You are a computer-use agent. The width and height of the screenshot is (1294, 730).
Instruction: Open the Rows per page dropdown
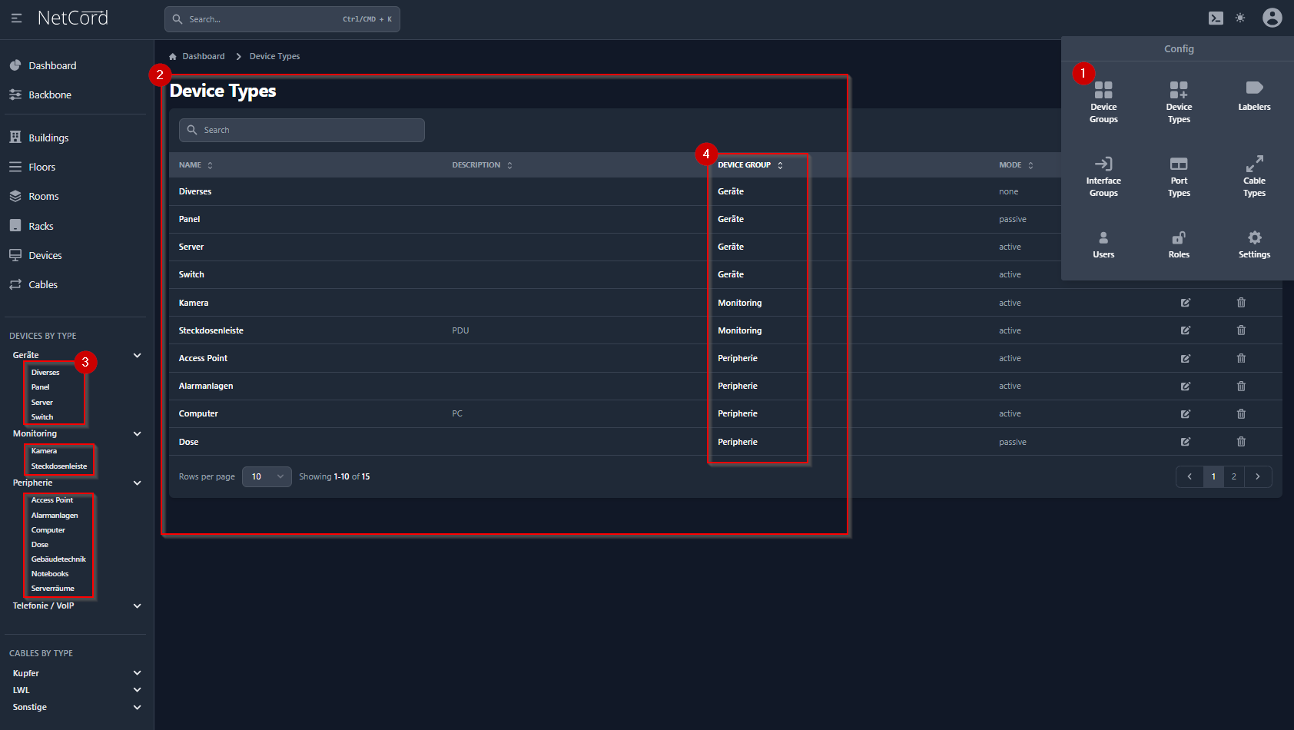(x=267, y=476)
